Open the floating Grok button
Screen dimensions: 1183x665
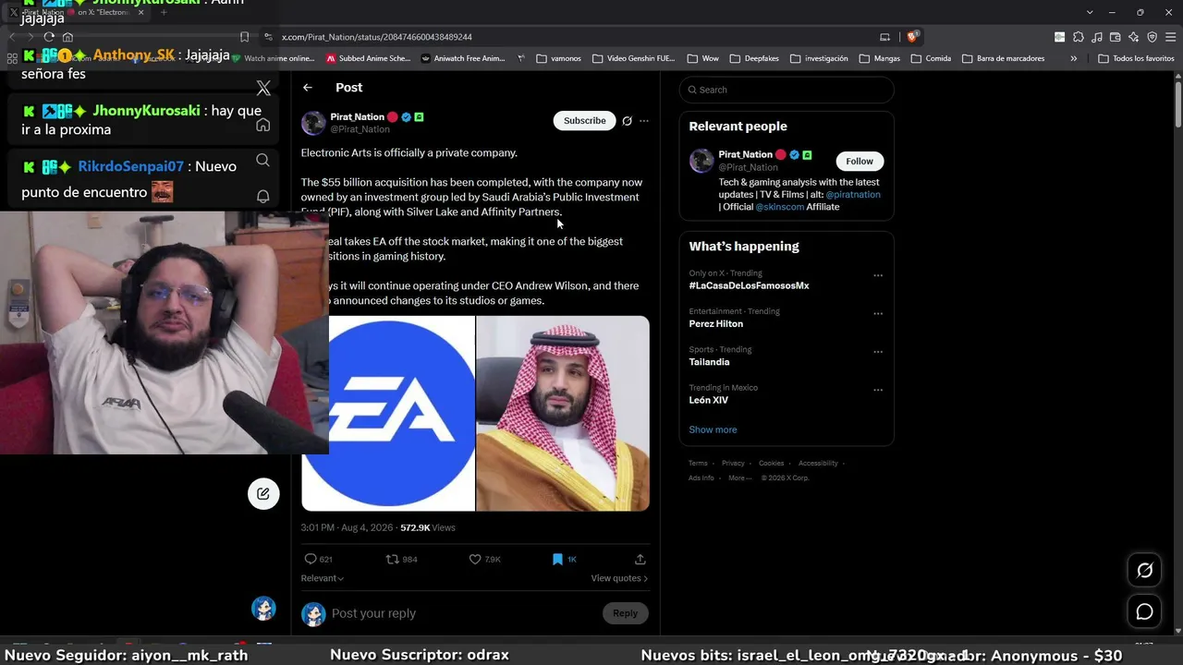[1144, 570]
